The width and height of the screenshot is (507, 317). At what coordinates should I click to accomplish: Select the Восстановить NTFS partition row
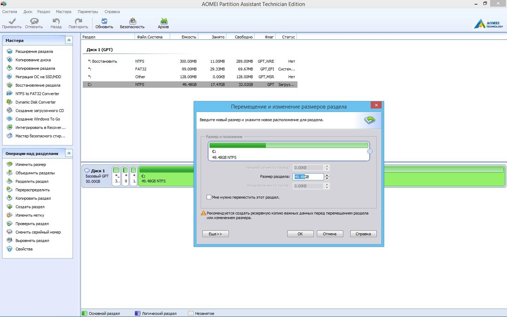(190, 61)
